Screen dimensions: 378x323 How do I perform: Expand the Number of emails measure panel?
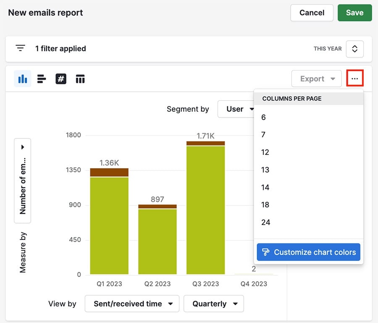tap(22, 147)
